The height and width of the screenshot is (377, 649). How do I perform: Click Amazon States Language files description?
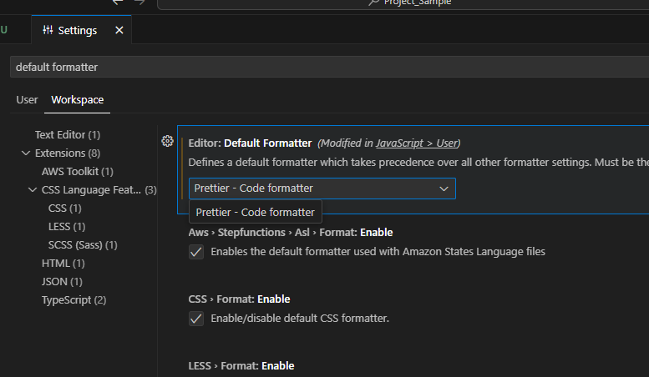point(378,251)
